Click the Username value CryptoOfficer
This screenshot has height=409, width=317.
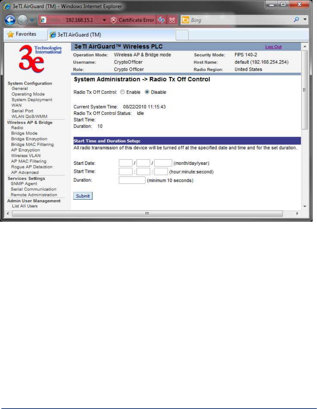[x=128, y=62]
